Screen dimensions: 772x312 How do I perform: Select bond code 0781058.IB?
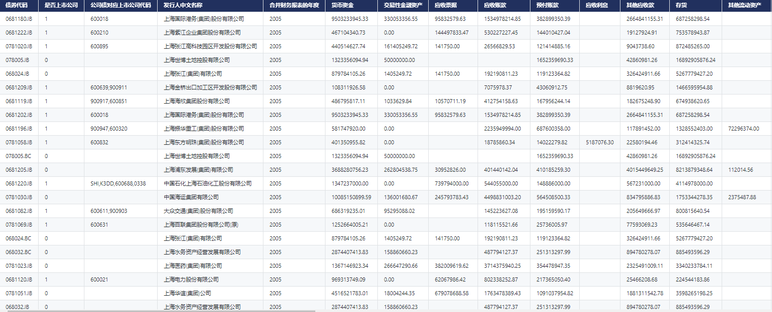(x=19, y=142)
